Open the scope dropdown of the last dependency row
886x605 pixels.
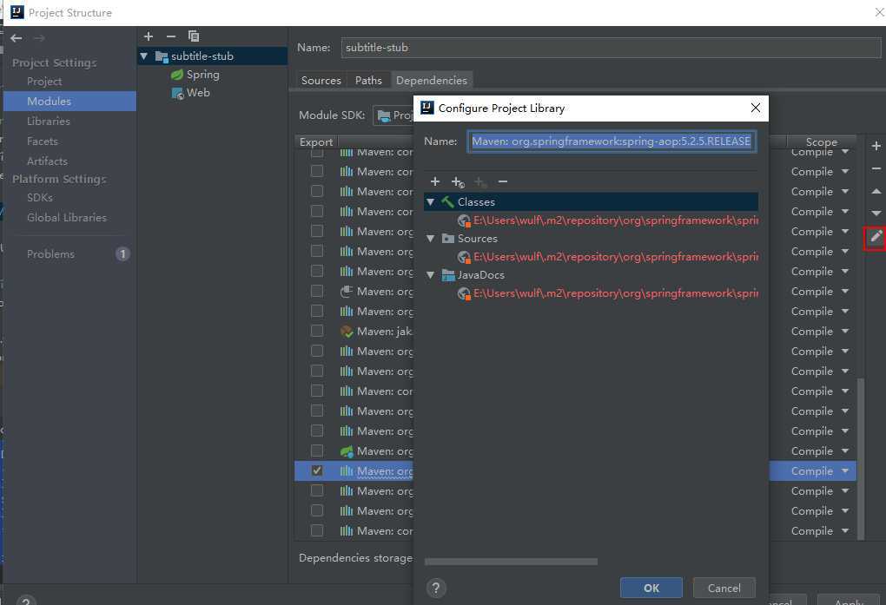[845, 530]
